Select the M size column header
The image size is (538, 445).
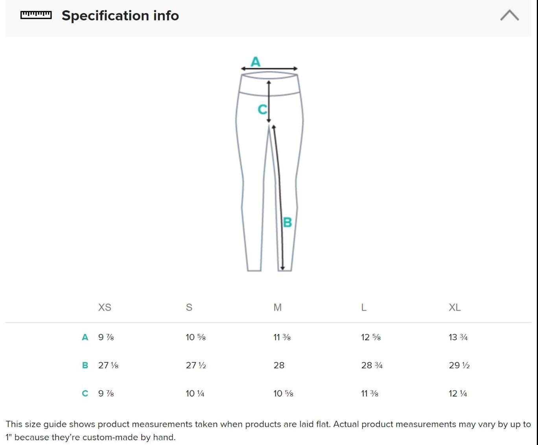click(278, 308)
